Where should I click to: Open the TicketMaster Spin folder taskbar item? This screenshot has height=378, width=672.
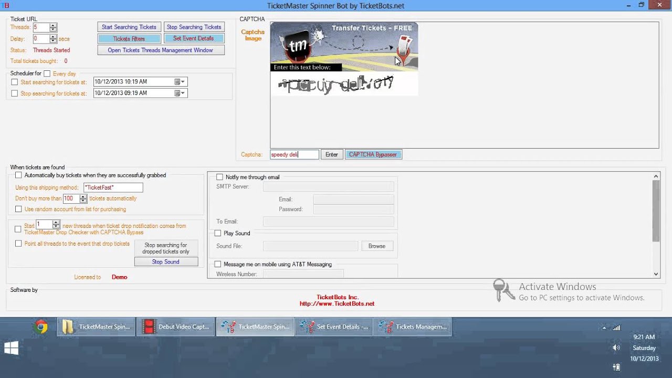[96, 327]
